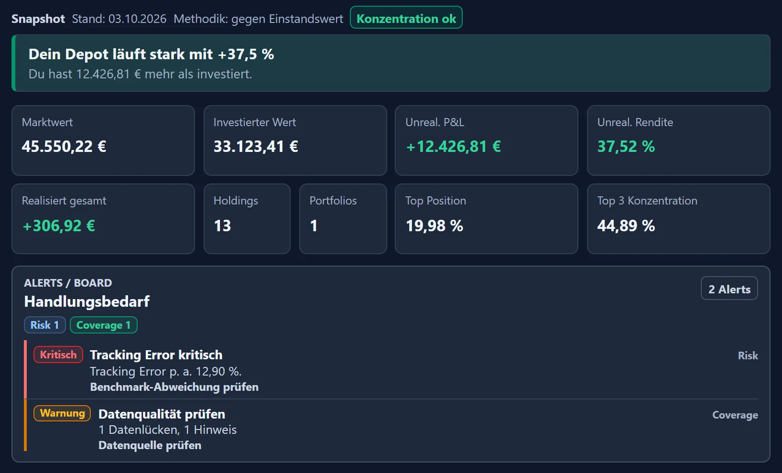Filter alerts by 'Risk 1' chip
The image size is (782, 473).
(44, 325)
